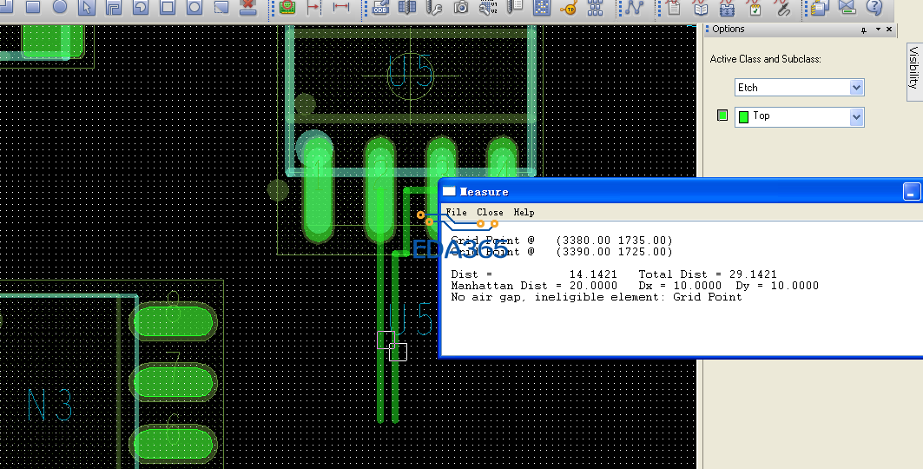Viewport: 923px width, 469px height.
Task: Click the envelope-shaped icon with green bar
Action: [x=847, y=7]
